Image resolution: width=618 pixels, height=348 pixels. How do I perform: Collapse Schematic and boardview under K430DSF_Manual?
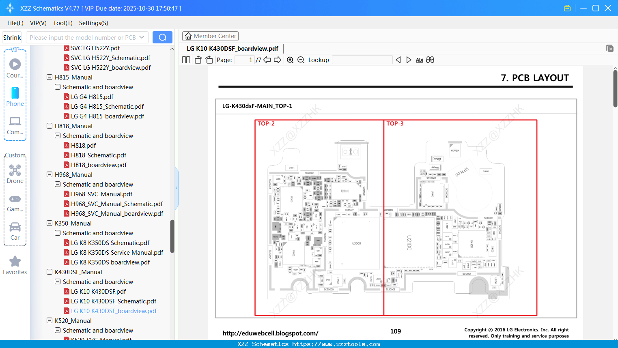tap(58, 281)
